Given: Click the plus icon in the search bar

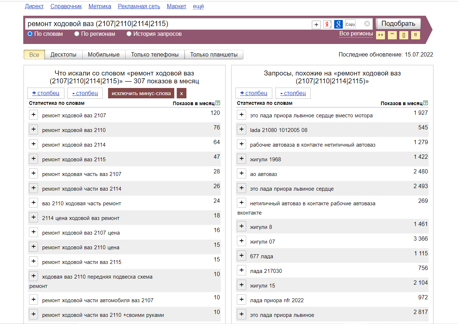Looking at the screenshot, I should [x=316, y=24].
